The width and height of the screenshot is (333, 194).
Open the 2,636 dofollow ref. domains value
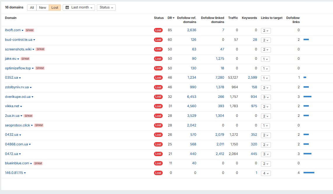192,30
